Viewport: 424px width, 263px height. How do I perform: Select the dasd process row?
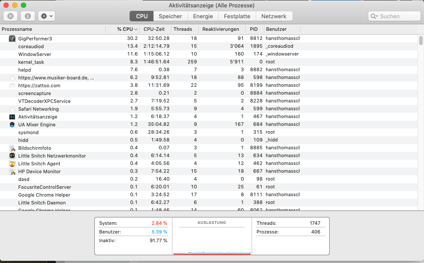tap(209, 179)
